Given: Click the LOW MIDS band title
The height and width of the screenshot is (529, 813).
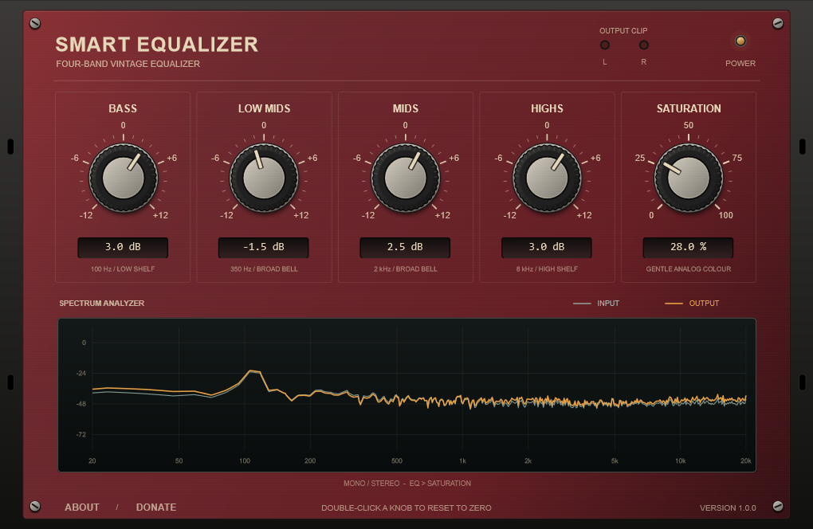Looking at the screenshot, I should 264,108.
